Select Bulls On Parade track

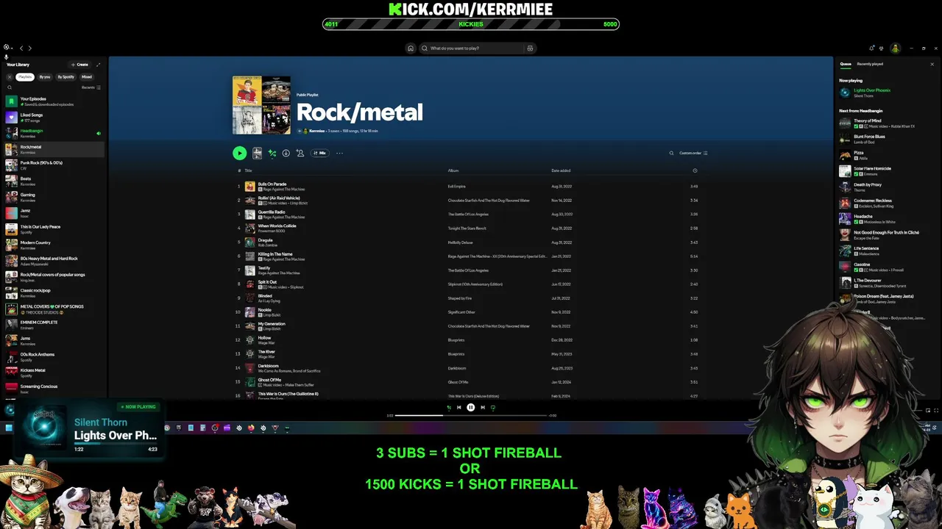(467, 187)
